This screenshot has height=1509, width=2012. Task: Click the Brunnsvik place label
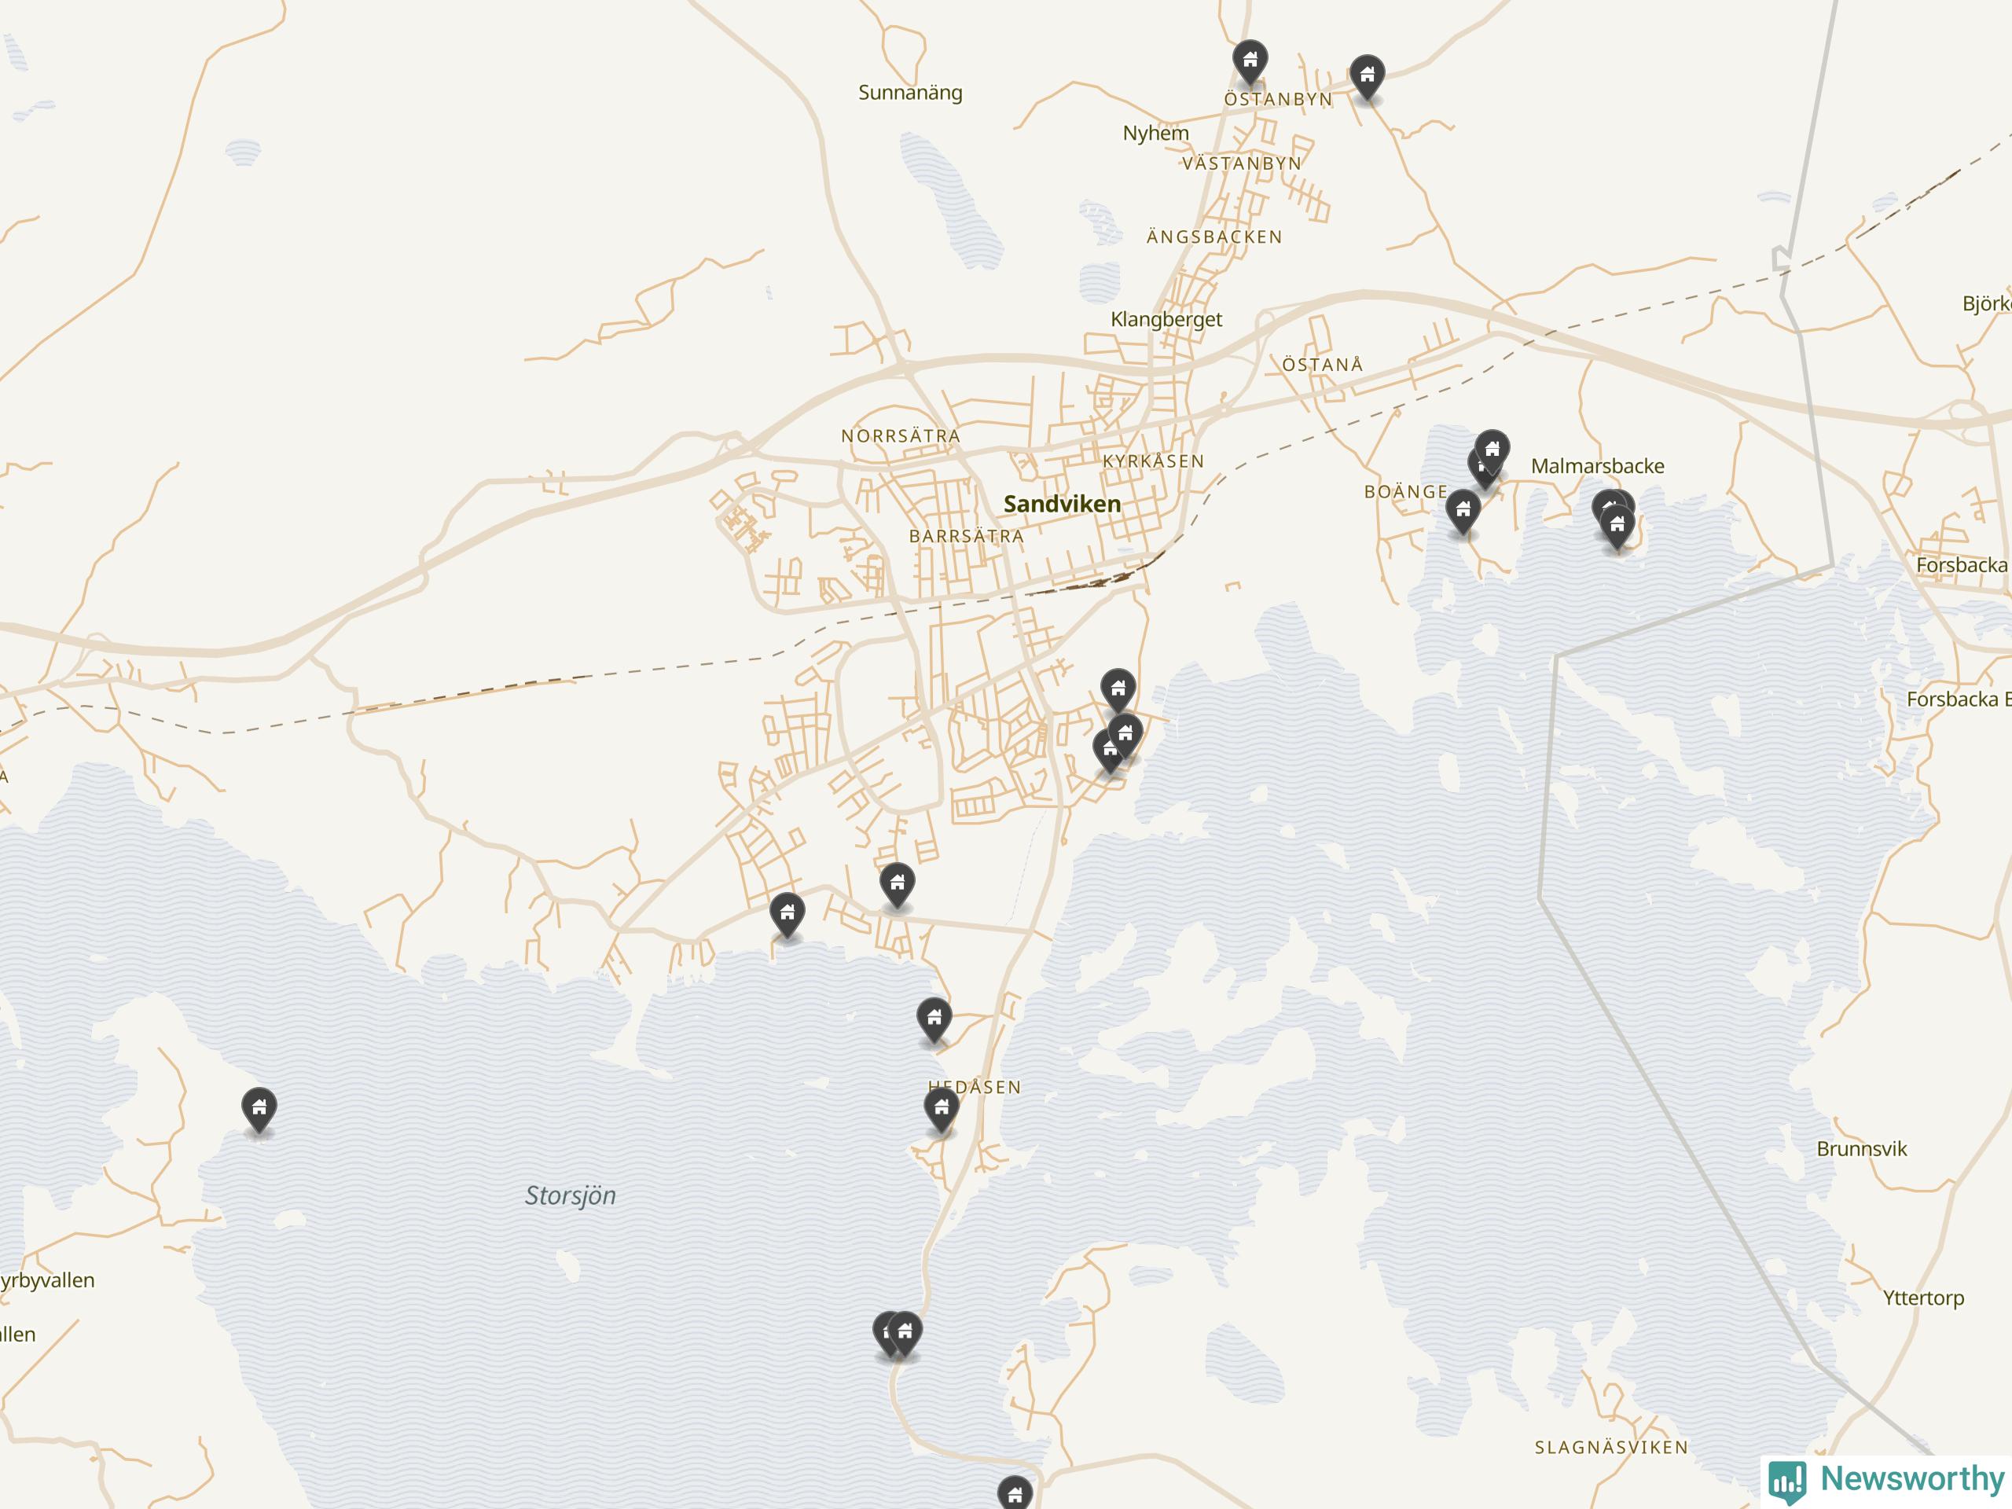[1861, 1149]
